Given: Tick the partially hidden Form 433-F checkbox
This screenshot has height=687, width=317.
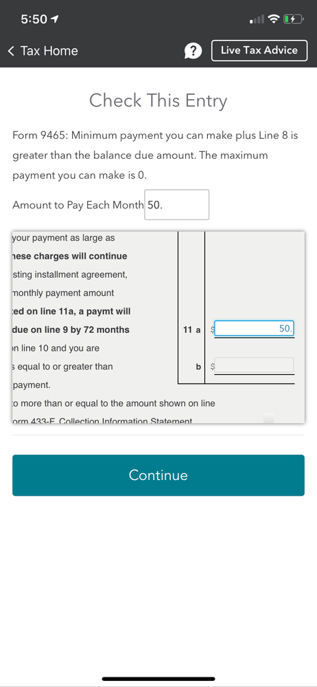Looking at the screenshot, I should pyautogui.click(x=269, y=418).
